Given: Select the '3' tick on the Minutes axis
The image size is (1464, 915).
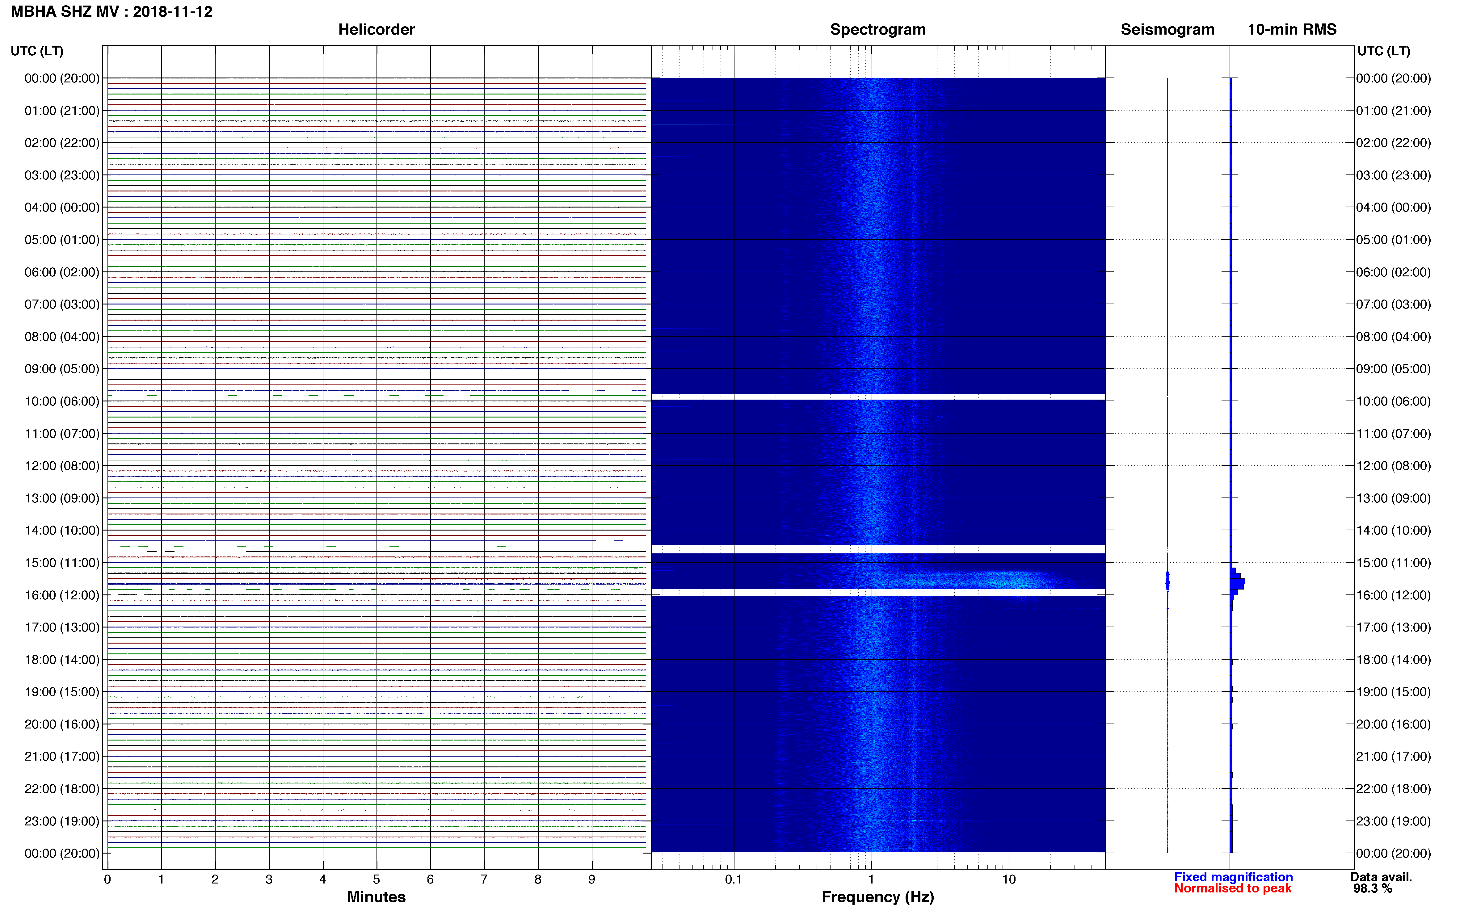Looking at the screenshot, I should (x=269, y=880).
